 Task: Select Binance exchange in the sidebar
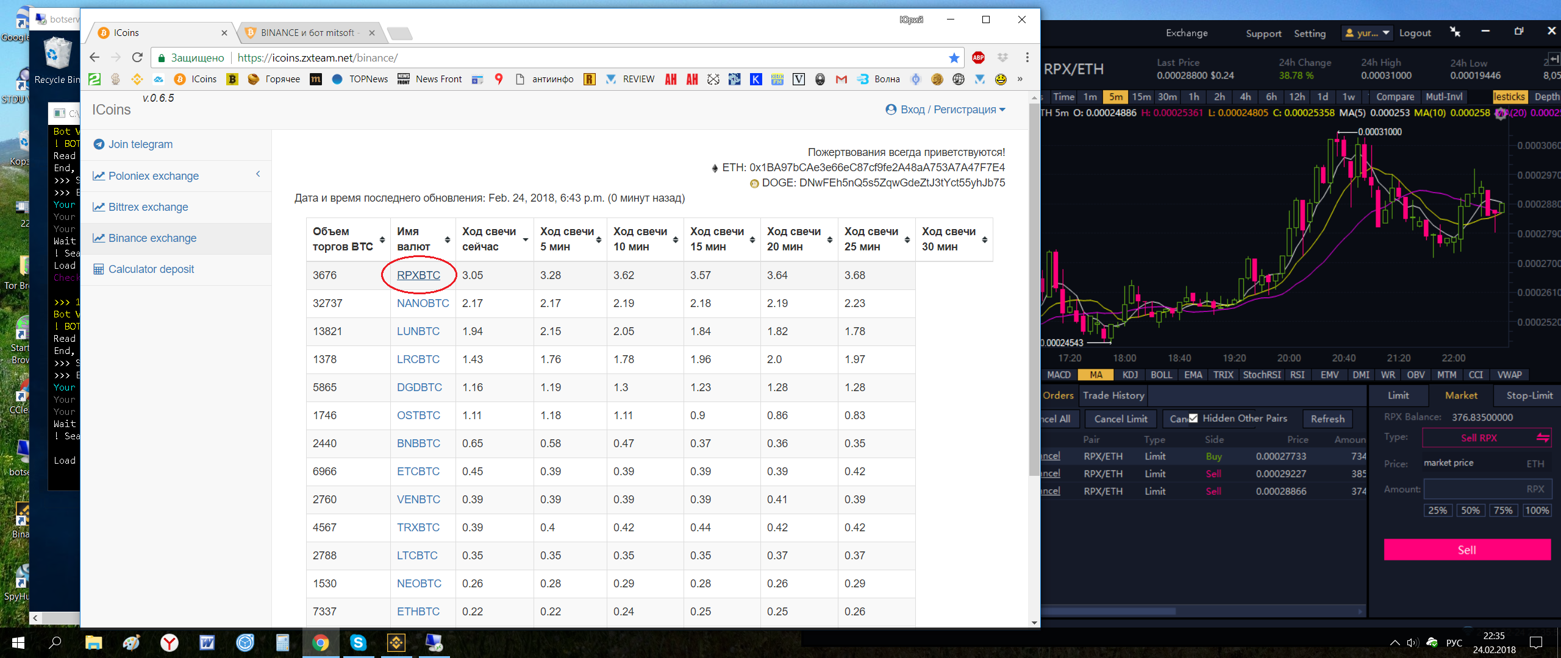[145, 238]
